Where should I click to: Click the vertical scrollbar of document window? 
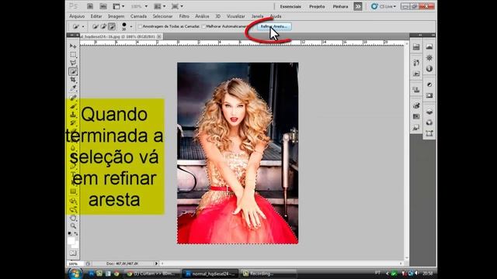click(406, 151)
